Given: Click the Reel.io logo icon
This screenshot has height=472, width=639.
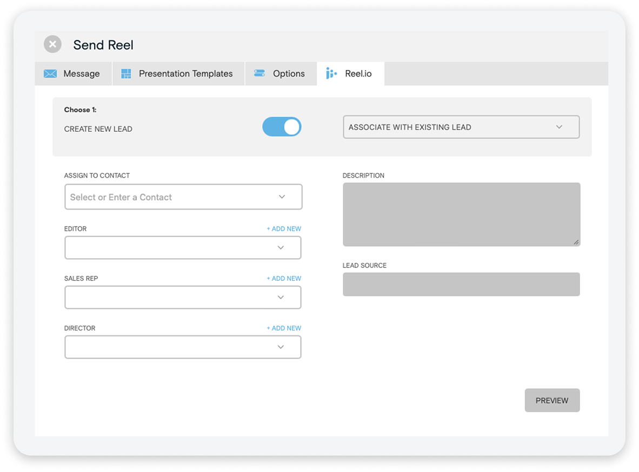Looking at the screenshot, I should pyautogui.click(x=331, y=73).
